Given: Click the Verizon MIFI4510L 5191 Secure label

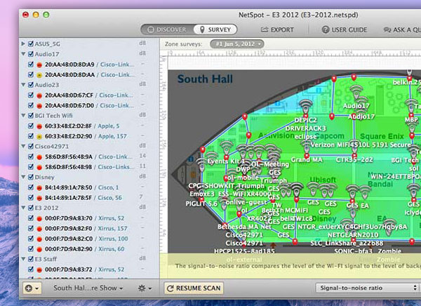Looking at the screenshot, I should coord(361,145).
